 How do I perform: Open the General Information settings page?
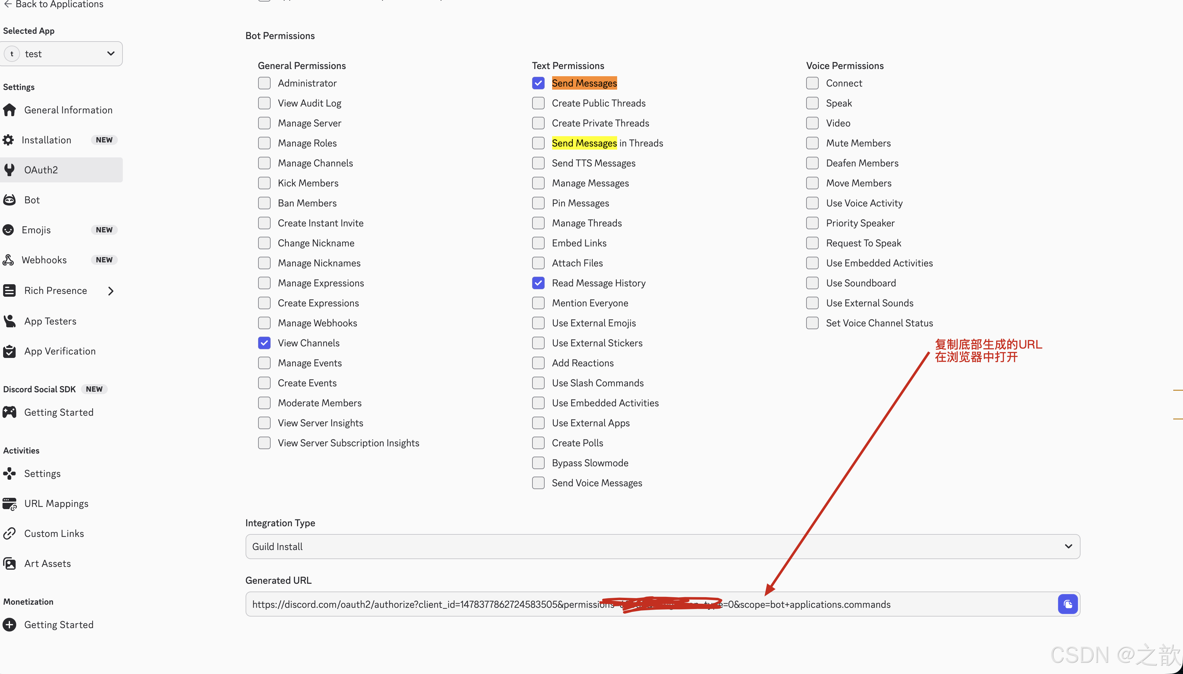pos(68,110)
